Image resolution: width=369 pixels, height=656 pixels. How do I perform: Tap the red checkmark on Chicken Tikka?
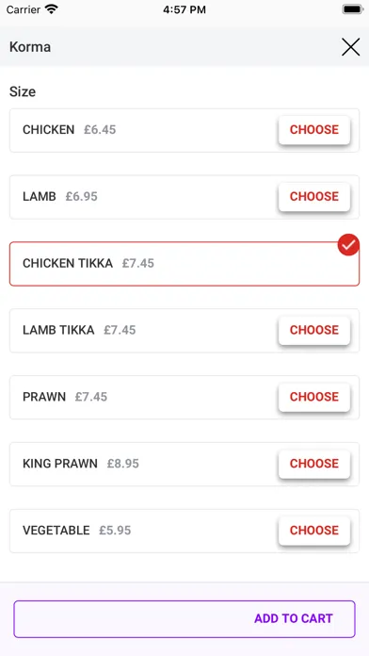pos(348,244)
